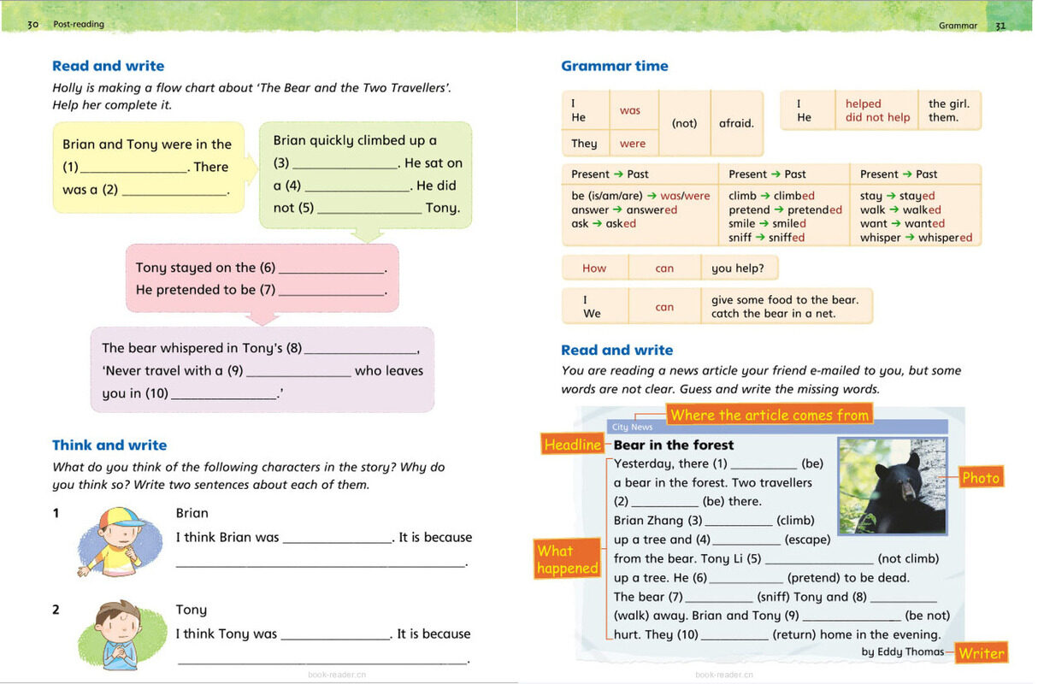Click the Writer label near Eddy Thomas
The height and width of the screenshot is (684, 1038).
click(x=981, y=652)
